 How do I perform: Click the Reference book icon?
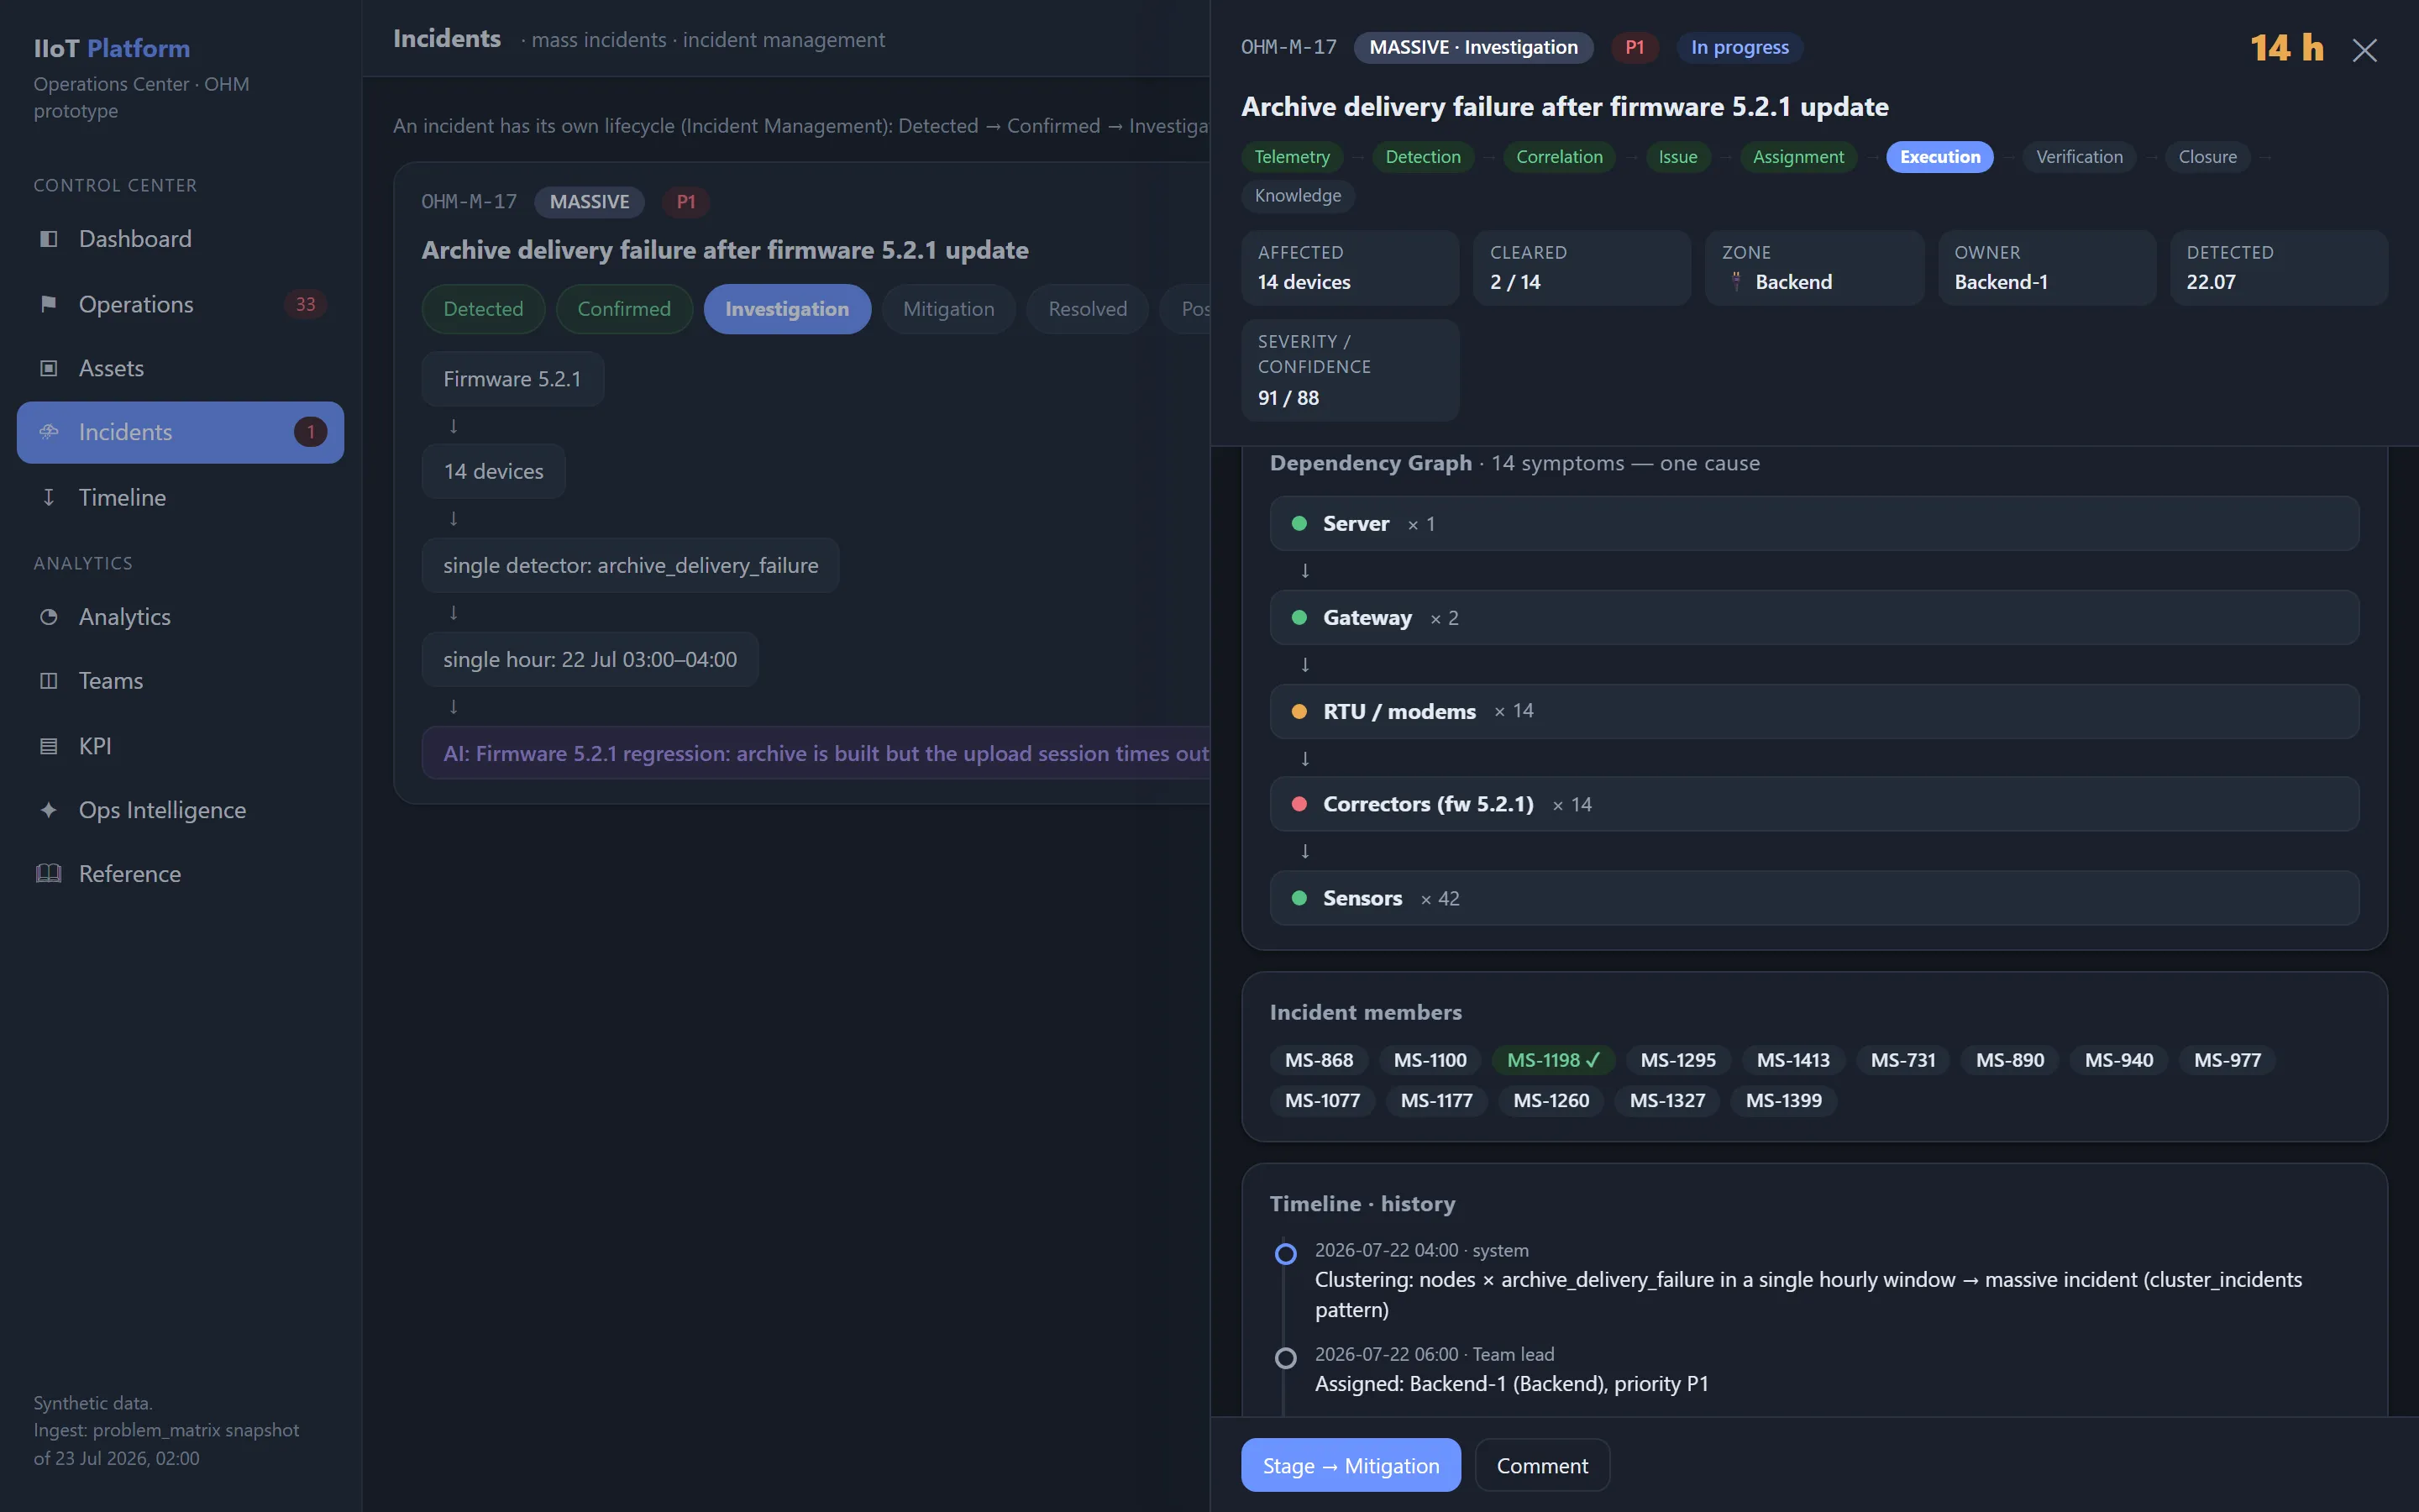(48, 874)
